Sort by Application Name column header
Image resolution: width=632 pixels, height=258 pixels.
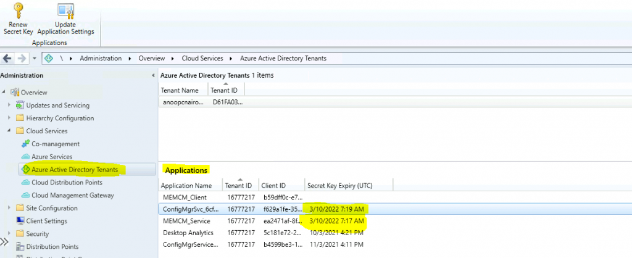(x=190, y=185)
